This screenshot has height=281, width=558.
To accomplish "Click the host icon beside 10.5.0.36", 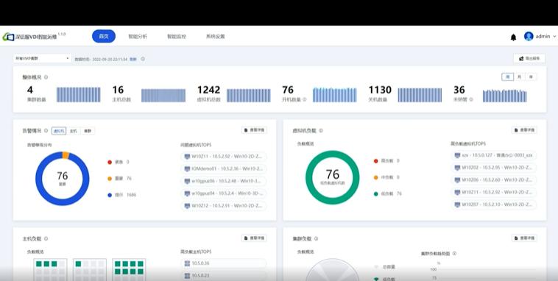I will coord(187,263).
